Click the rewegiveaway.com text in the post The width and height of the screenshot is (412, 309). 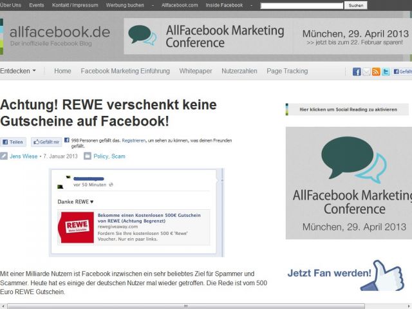click(117, 227)
